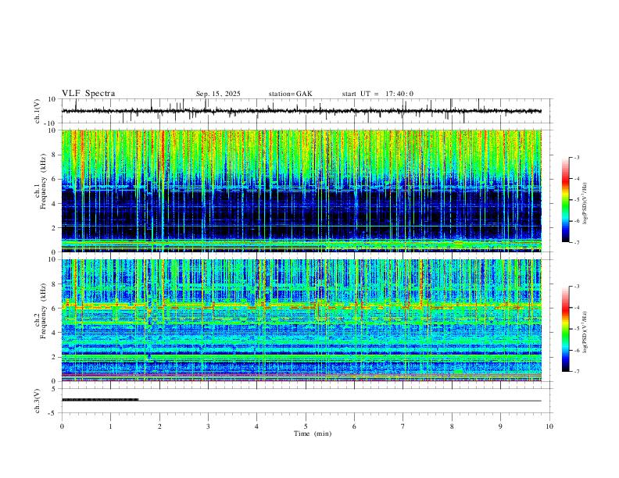Click time axis tick label "8"
This screenshot has height=478, width=619.
(452, 426)
